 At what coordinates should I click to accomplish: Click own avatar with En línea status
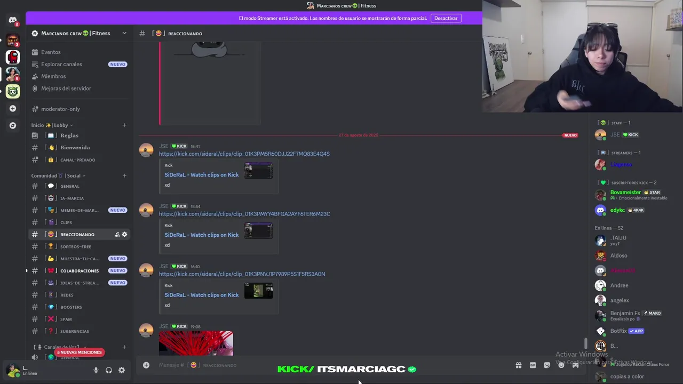[x=13, y=370]
